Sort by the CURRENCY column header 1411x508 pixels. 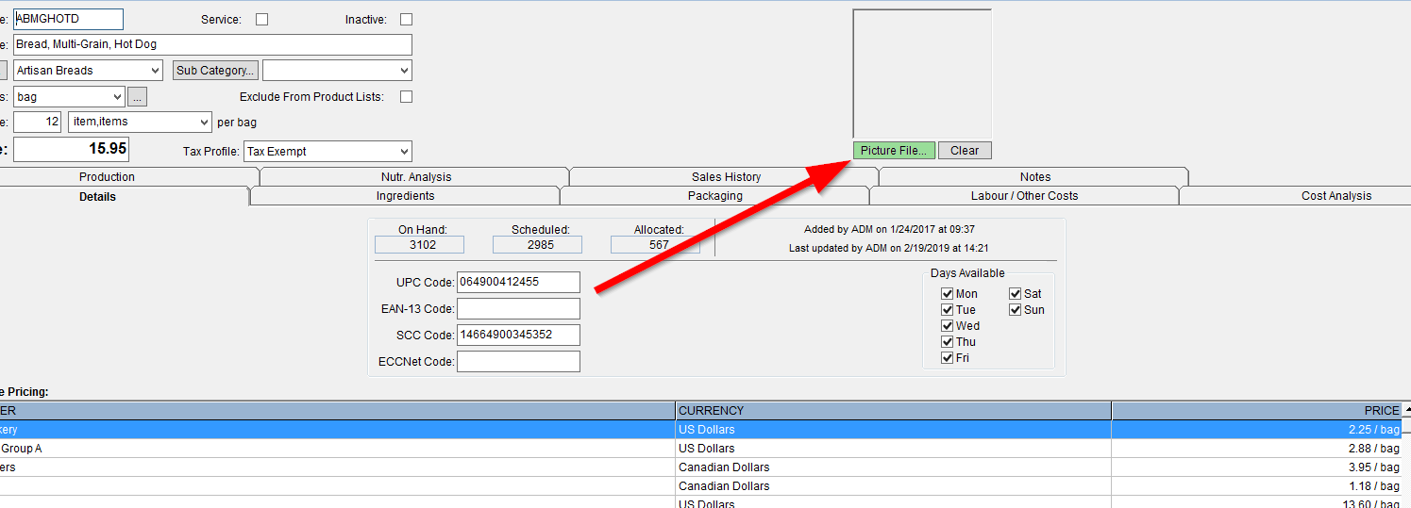[893, 411]
